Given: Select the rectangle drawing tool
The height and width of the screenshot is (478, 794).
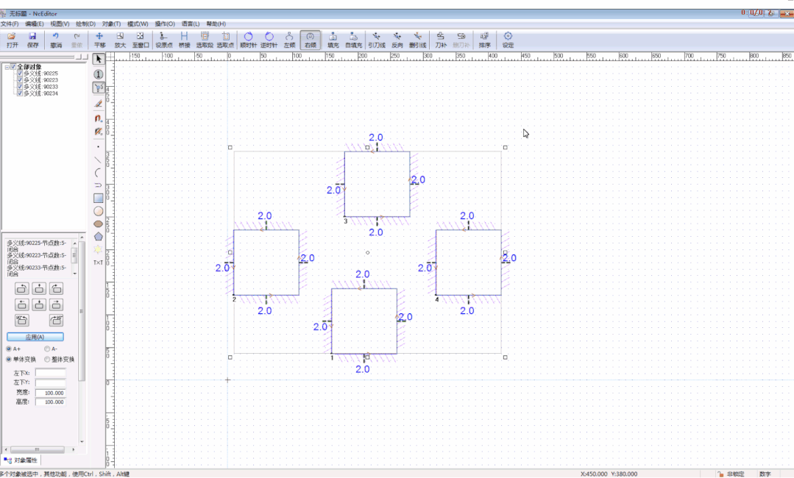Looking at the screenshot, I should [x=98, y=199].
